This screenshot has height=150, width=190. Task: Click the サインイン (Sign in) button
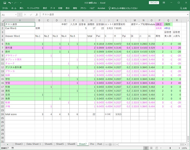[x=154, y=3]
